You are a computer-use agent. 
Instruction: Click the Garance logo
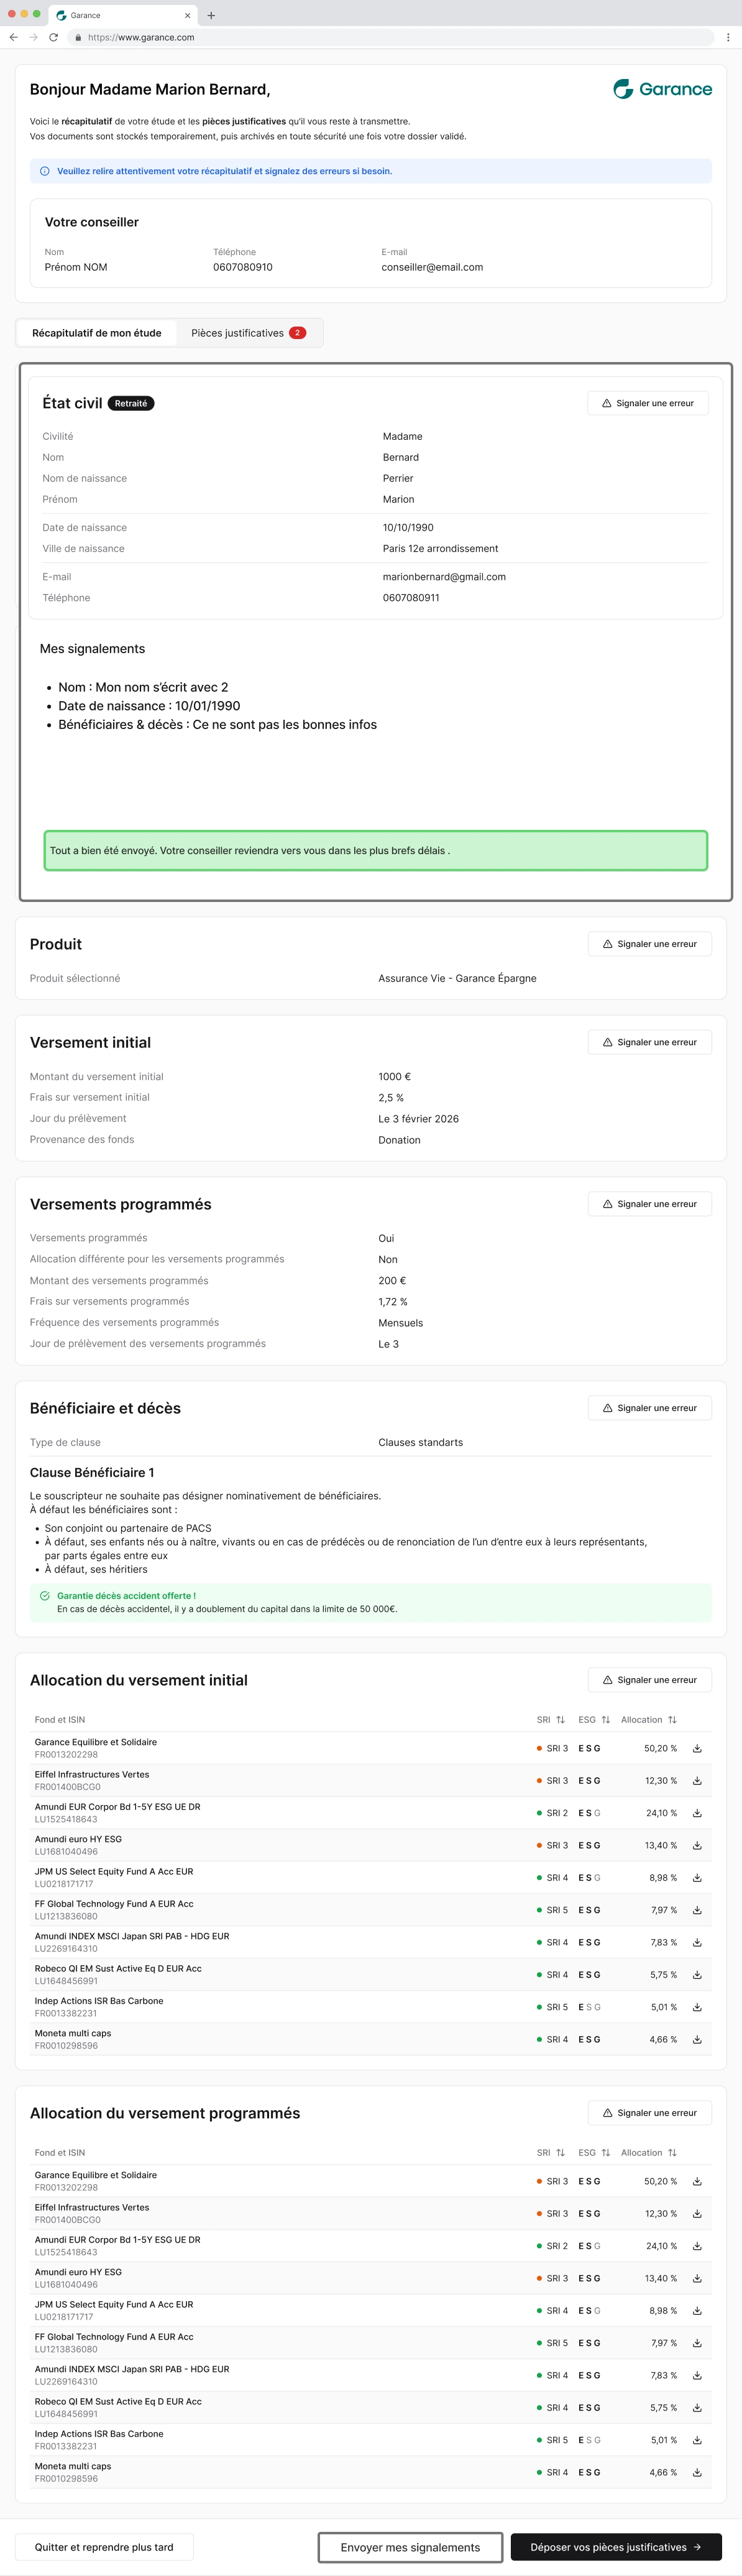click(662, 89)
